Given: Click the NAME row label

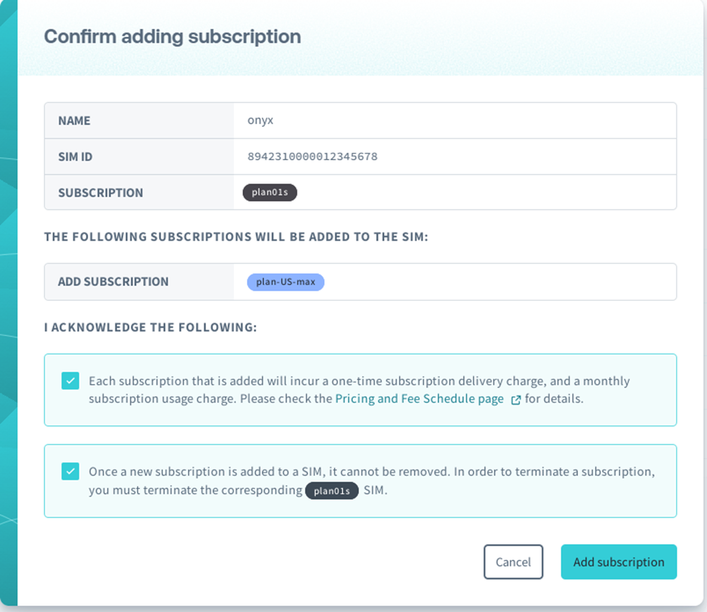Looking at the screenshot, I should pos(75,121).
